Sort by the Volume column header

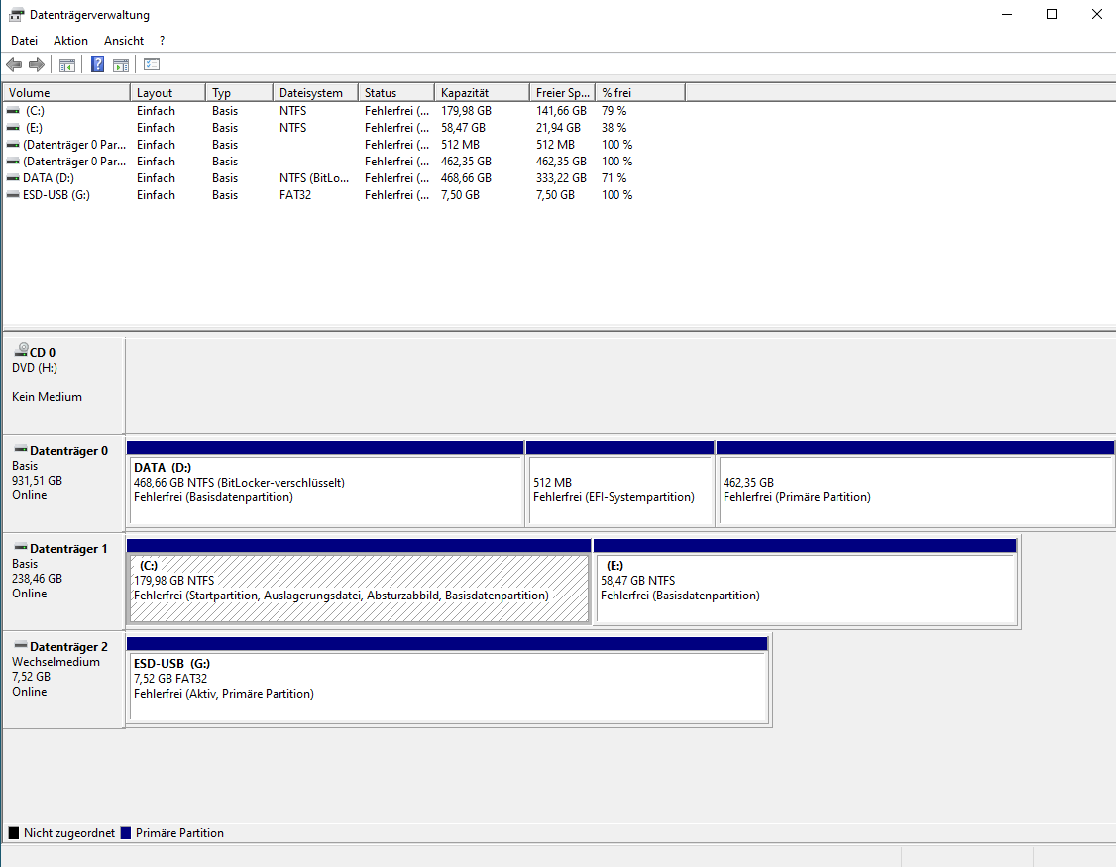pos(67,92)
